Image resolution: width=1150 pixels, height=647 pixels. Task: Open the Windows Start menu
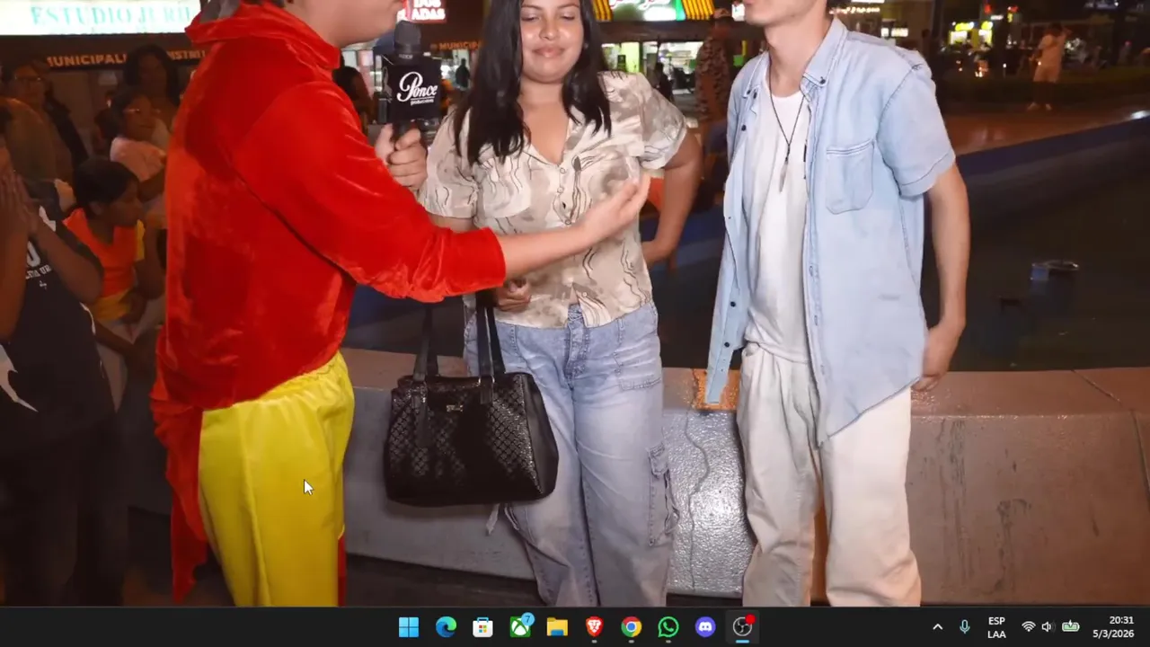tap(409, 627)
